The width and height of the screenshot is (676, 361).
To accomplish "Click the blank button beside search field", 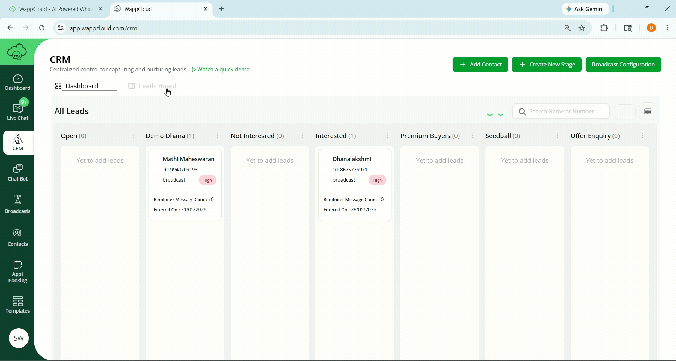I will point(625,112).
